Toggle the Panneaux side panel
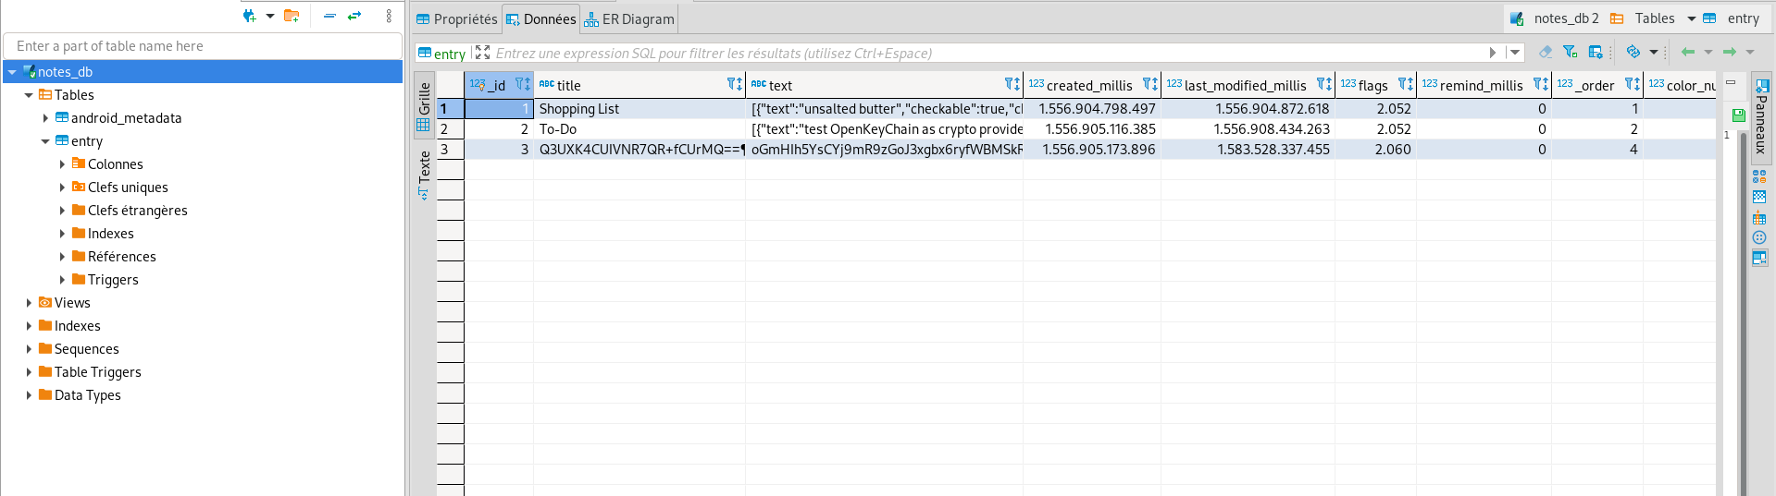 click(x=1761, y=115)
